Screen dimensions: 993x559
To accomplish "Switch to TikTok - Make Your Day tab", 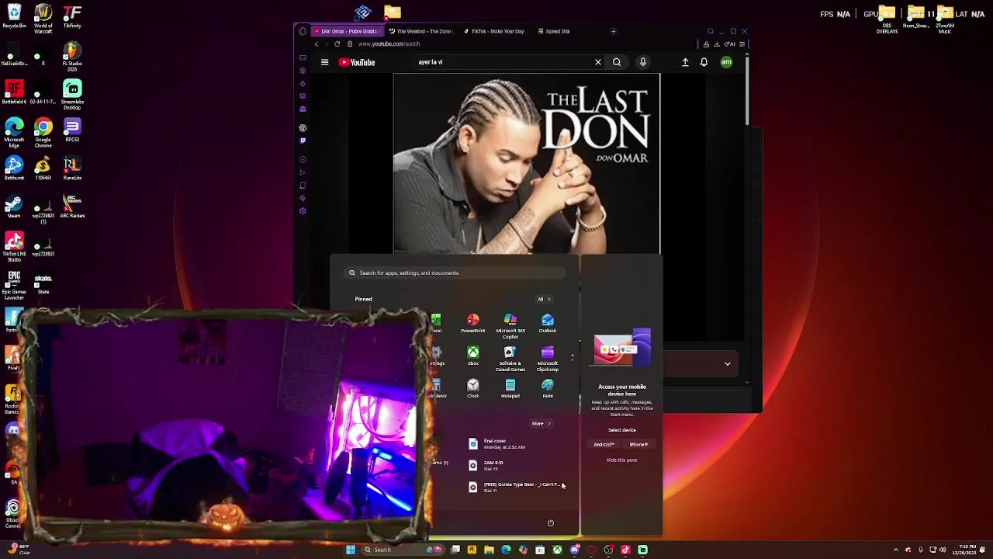I will click(494, 31).
